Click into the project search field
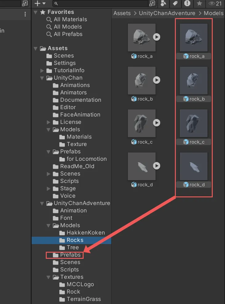Viewport: 225px width, 304px height. tap(101, 3)
